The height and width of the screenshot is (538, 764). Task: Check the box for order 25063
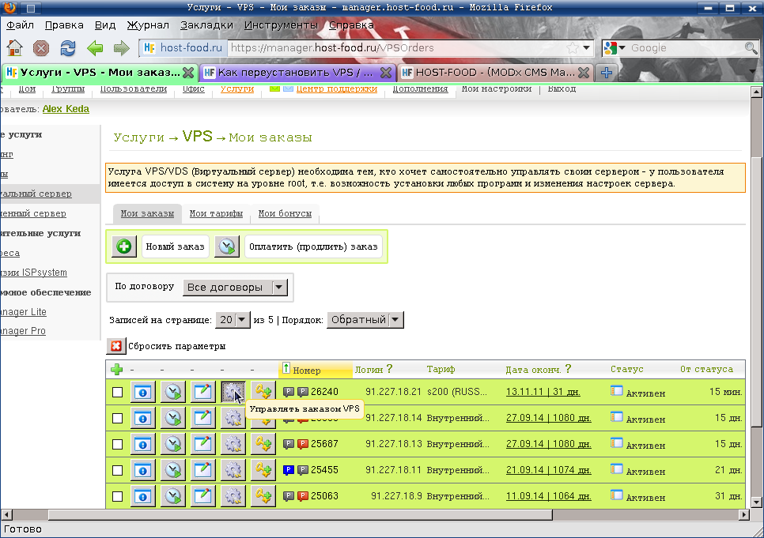pyautogui.click(x=117, y=496)
